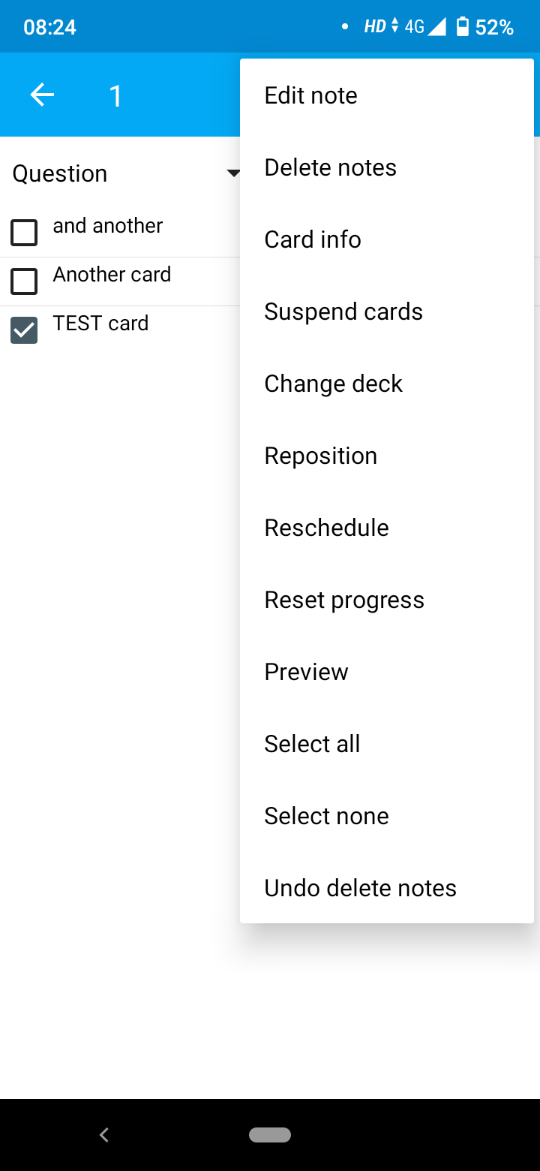540x1171 pixels.
Task: Tap 'Undo delete notes' menu option
Action: click(x=360, y=888)
